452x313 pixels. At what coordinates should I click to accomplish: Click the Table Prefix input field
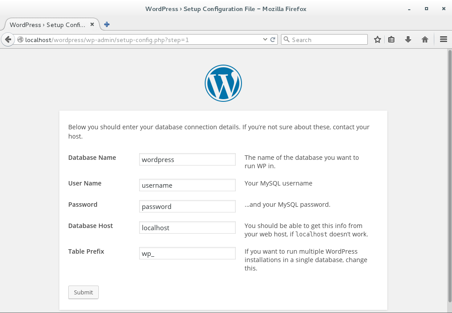(x=187, y=253)
